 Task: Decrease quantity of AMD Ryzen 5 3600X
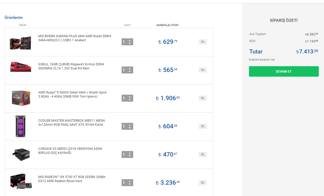coord(130,100)
